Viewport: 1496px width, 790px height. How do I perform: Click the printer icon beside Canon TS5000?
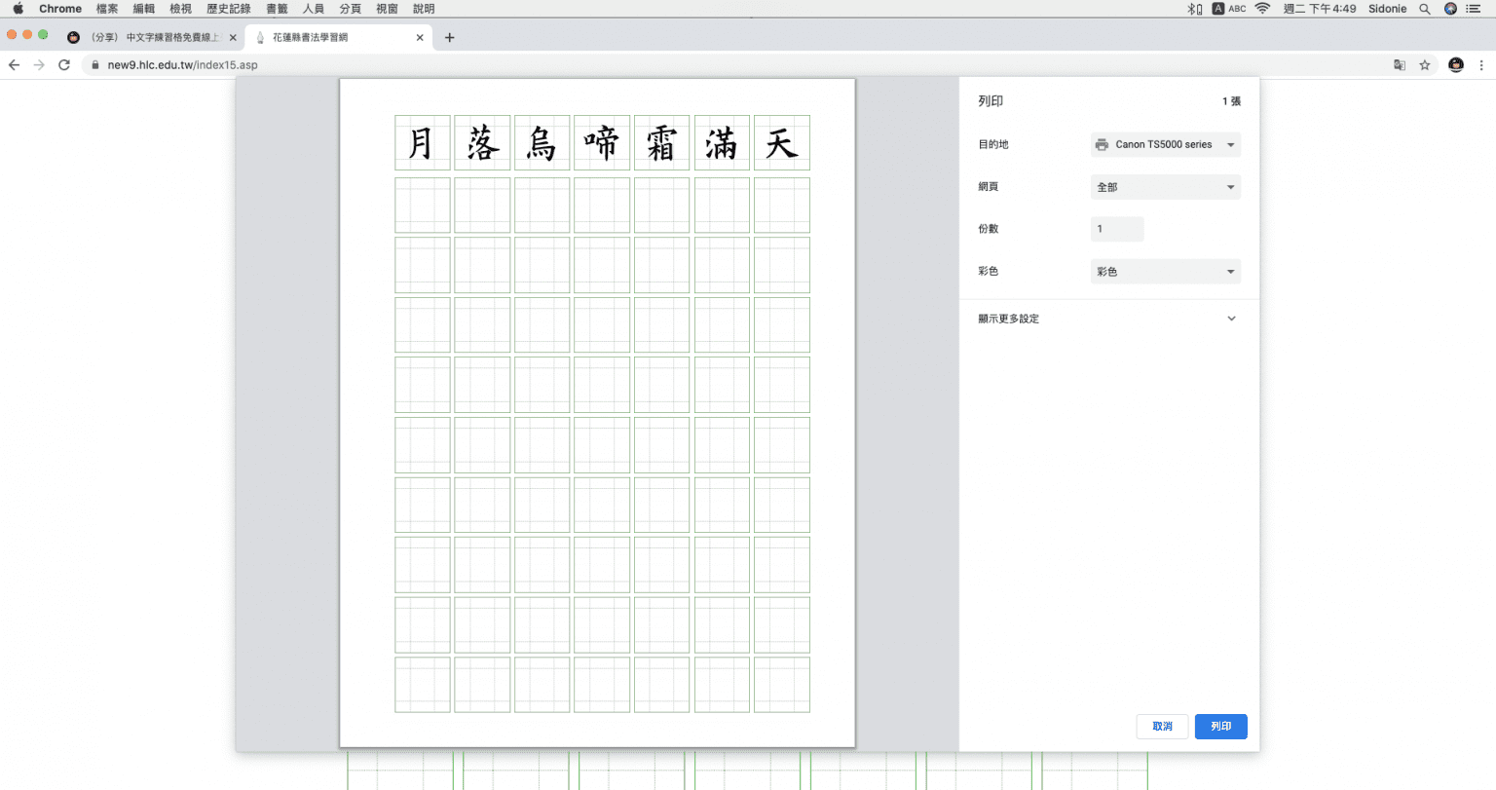(x=1102, y=144)
